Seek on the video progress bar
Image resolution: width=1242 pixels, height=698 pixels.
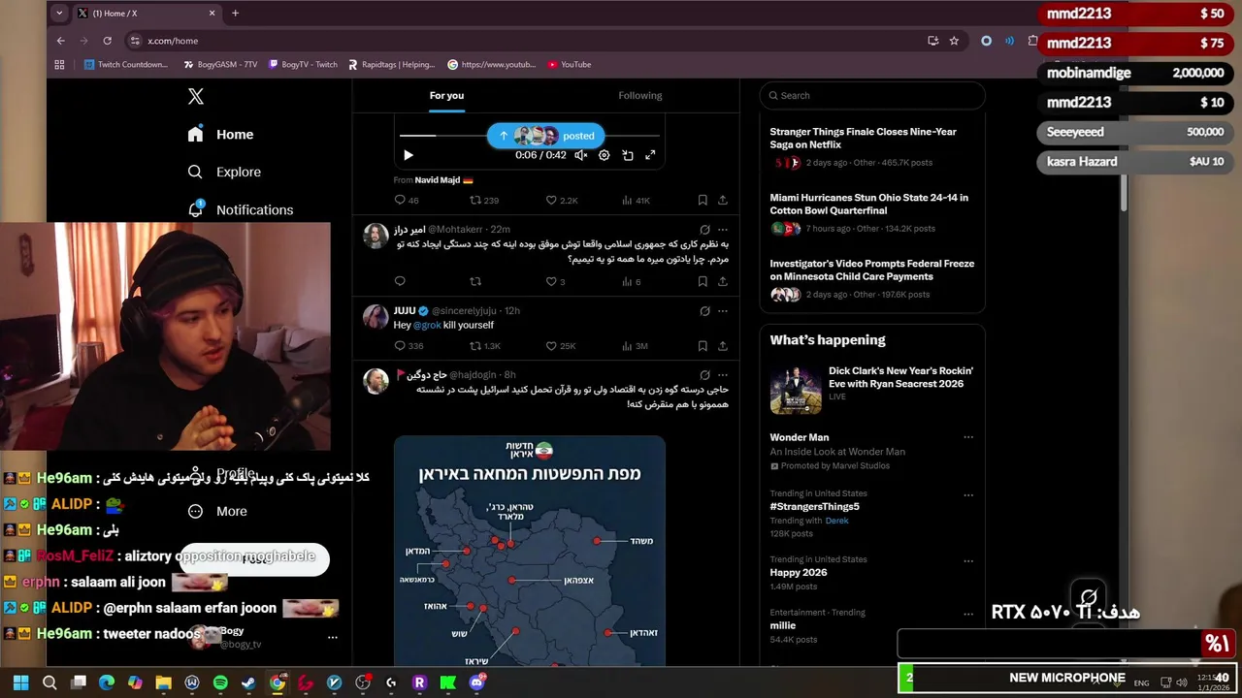click(530, 135)
